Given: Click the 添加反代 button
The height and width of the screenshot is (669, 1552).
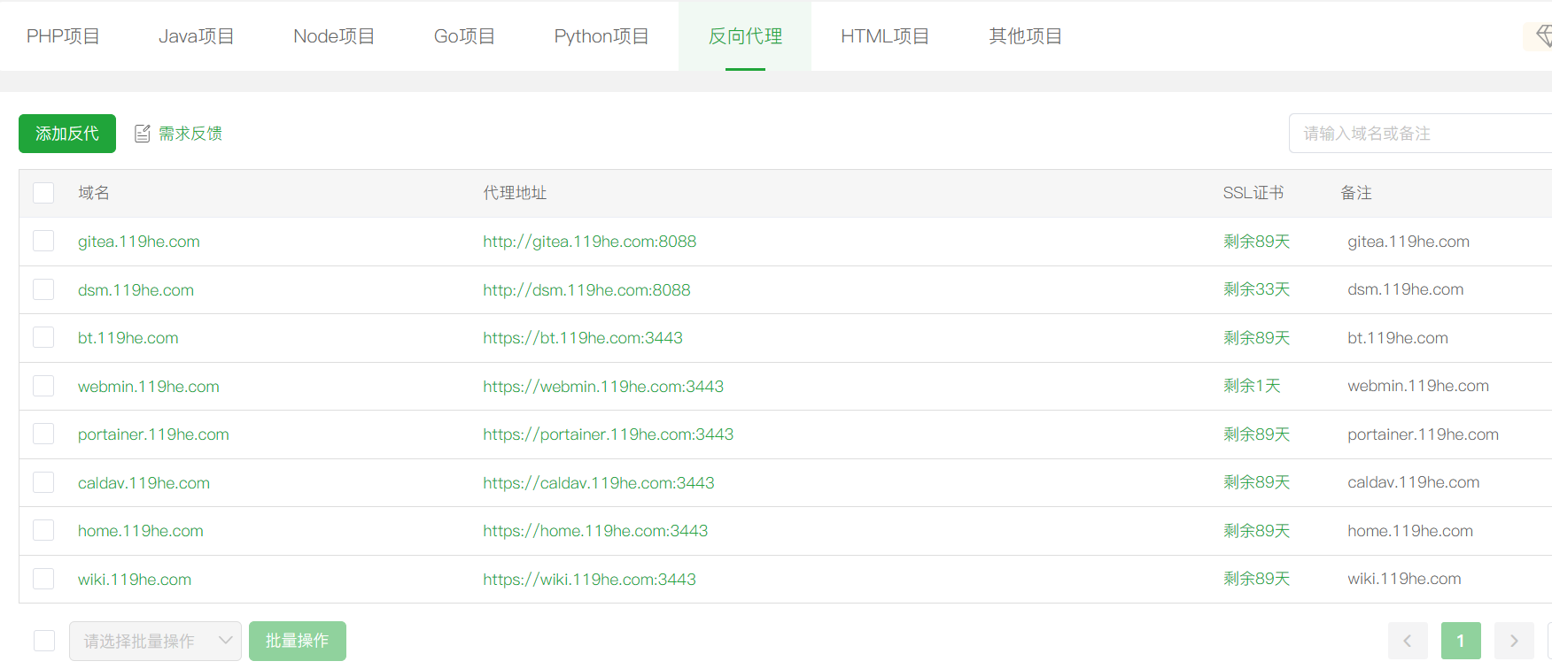Looking at the screenshot, I should coord(67,134).
